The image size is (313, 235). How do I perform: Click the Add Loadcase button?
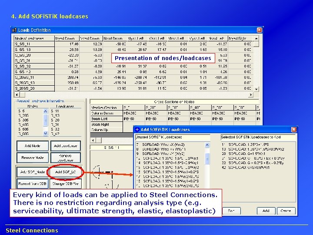tap(66, 146)
